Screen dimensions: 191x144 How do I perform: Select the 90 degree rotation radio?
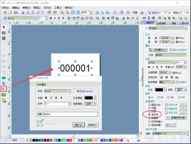click(159, 97)
